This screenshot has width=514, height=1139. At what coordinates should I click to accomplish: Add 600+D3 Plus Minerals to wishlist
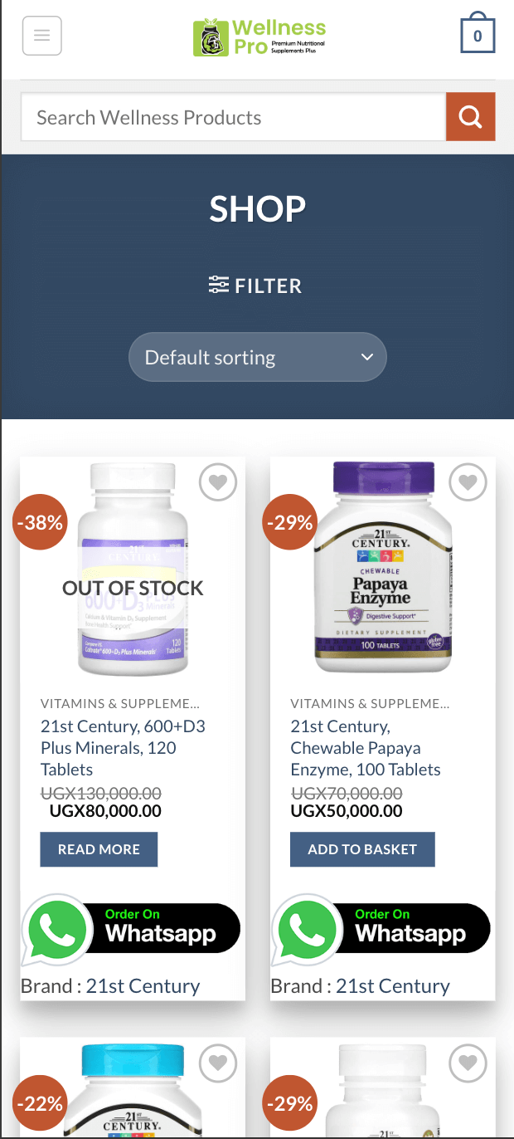[x=218, y=482]
